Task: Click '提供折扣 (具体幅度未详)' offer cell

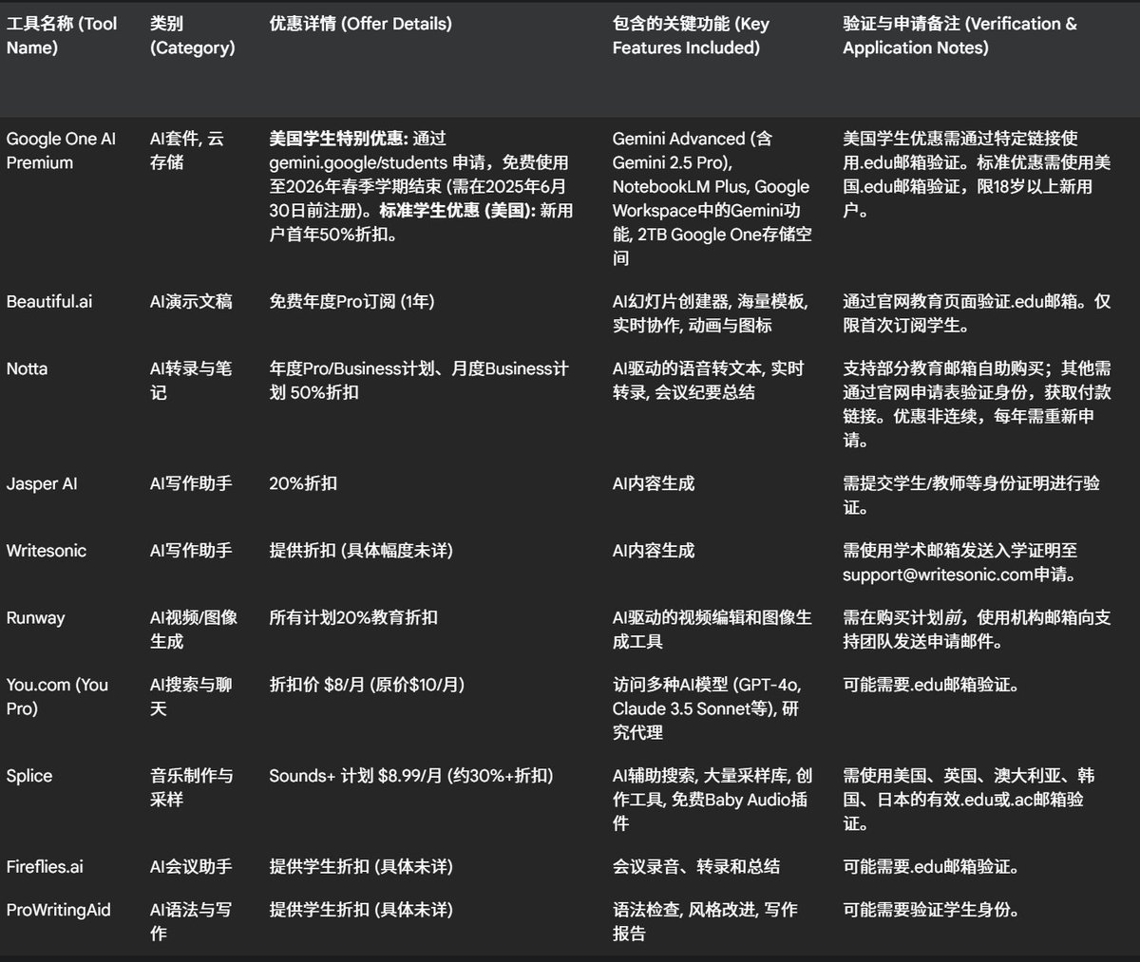Action: [x=361, y=551]
